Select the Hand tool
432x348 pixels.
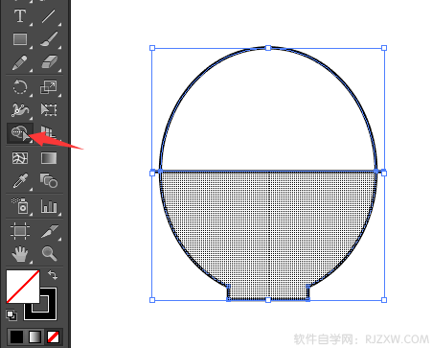coord(20,254)
